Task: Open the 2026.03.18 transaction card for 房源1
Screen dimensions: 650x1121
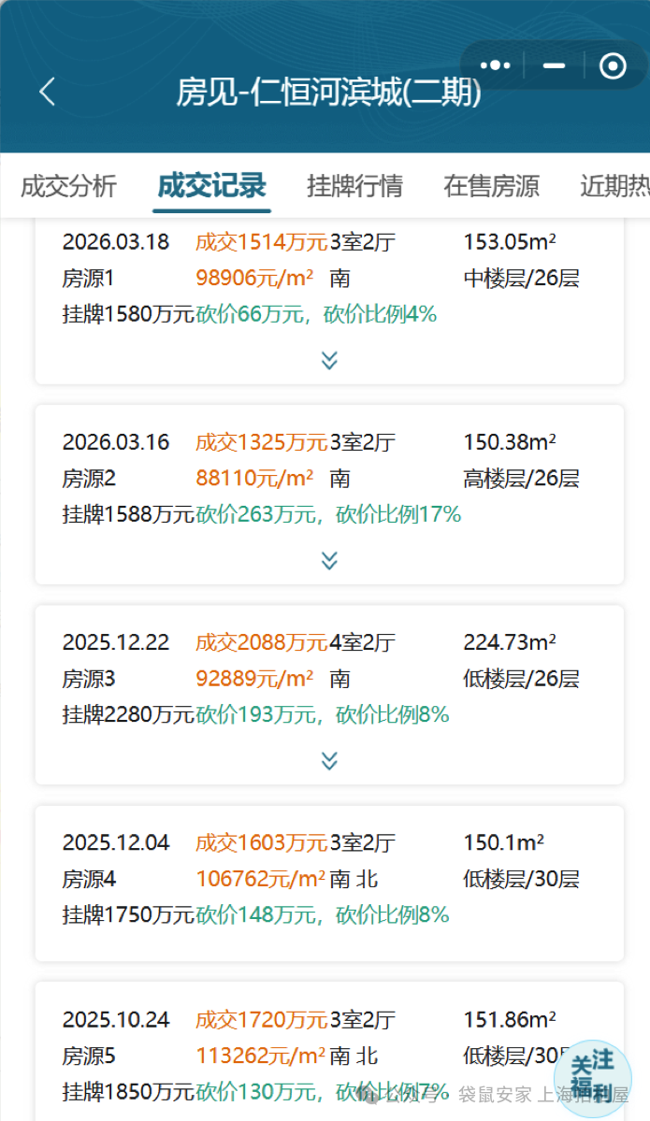Action: (x=329, y=302)
